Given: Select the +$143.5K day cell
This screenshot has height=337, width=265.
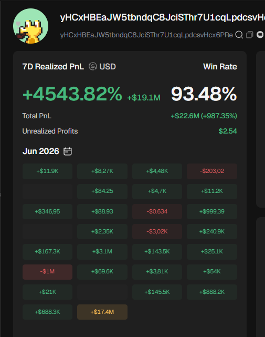Looking at the screenshot, I should [x=157, y=252].
